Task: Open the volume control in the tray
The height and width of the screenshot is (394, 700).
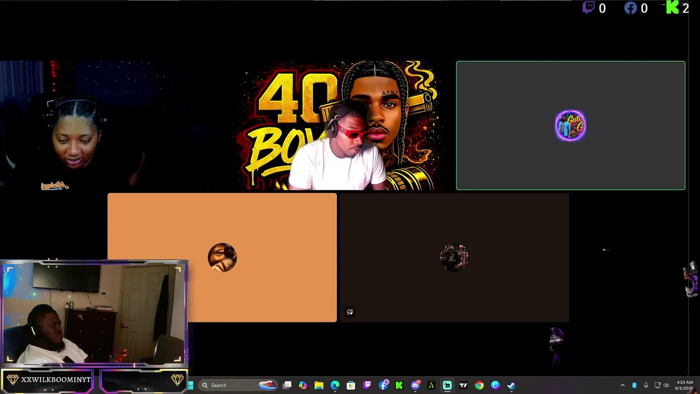Action: tap(666, 385)
